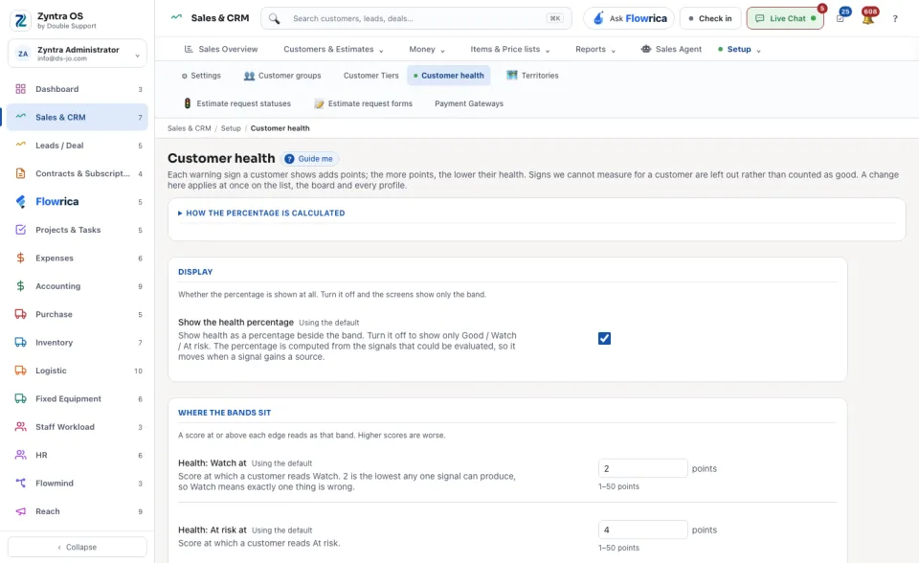Open the Live Chat button
919x563 pixels.
click(x=785, y=19)
